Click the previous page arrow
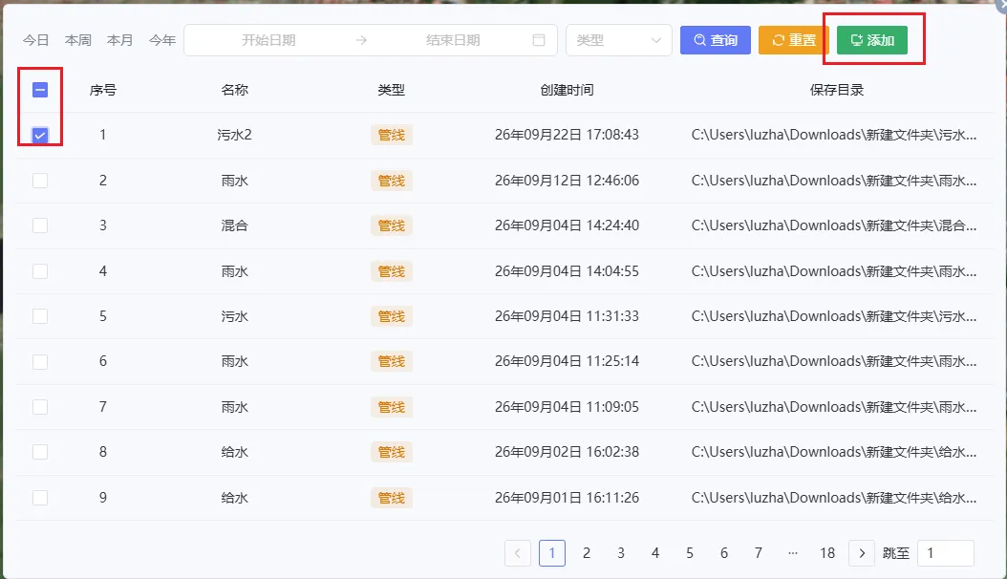Image resolution: width=1007 pixels, height=579 pixels. tap(518, 553)
